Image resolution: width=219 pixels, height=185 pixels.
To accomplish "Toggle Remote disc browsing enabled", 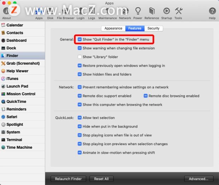I will pyautogui.click(x=146, y=96).
